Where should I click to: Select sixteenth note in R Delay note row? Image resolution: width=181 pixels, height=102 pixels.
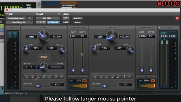pos(118,77)
